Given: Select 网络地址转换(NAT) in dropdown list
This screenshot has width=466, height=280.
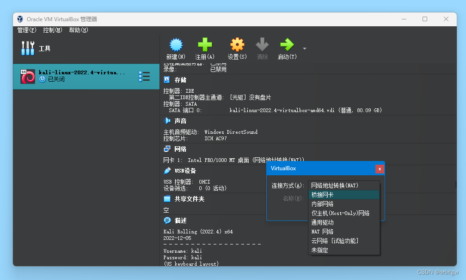Looking at the screenshot, I should (x=344, y=186).
